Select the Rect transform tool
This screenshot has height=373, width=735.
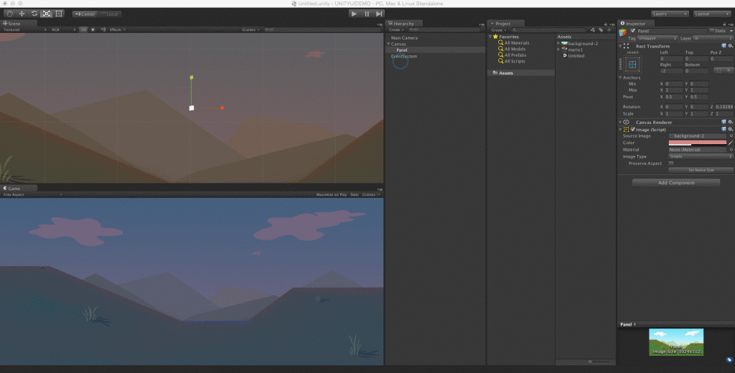(59, 14)
